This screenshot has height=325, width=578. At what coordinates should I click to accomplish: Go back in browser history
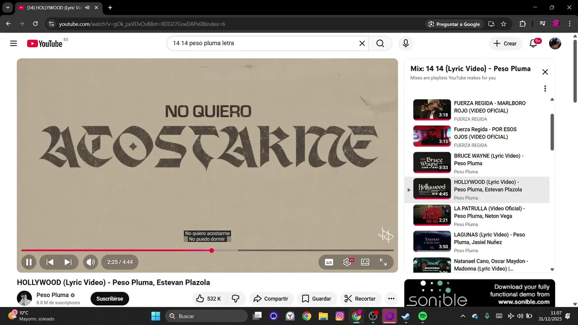(8, 24)
